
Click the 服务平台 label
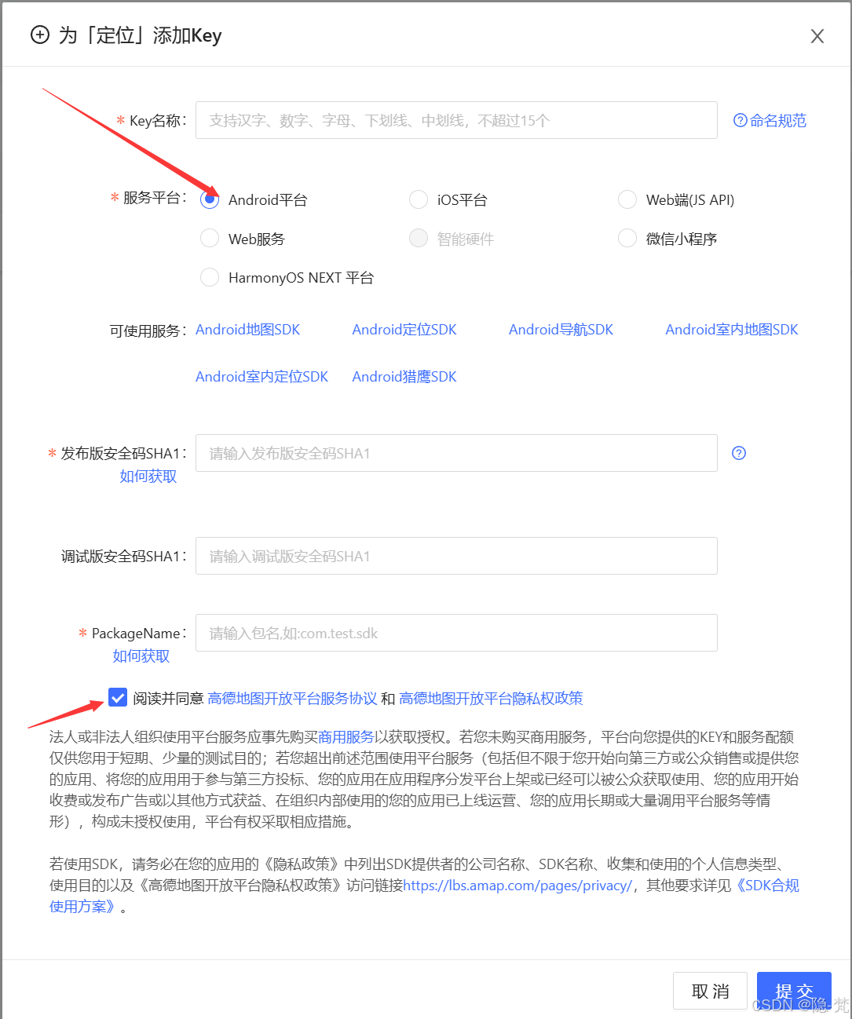(x=155, y=198)
